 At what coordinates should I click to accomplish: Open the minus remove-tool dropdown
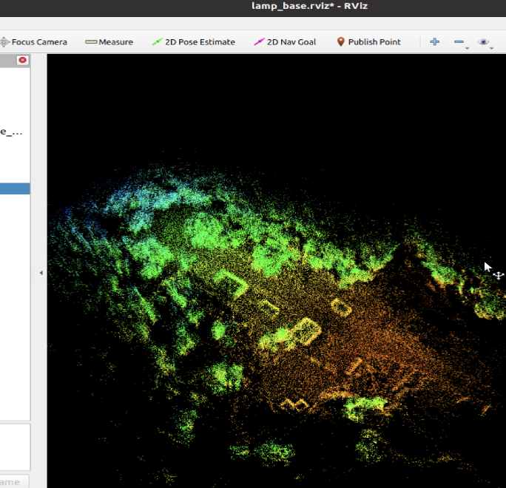tap(460, 43)
